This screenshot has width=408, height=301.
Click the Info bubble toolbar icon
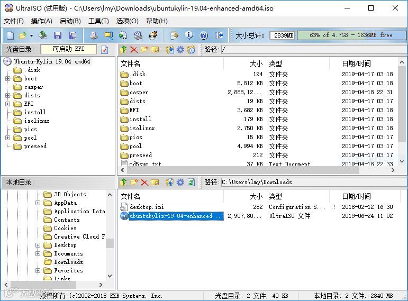[189, 35]
